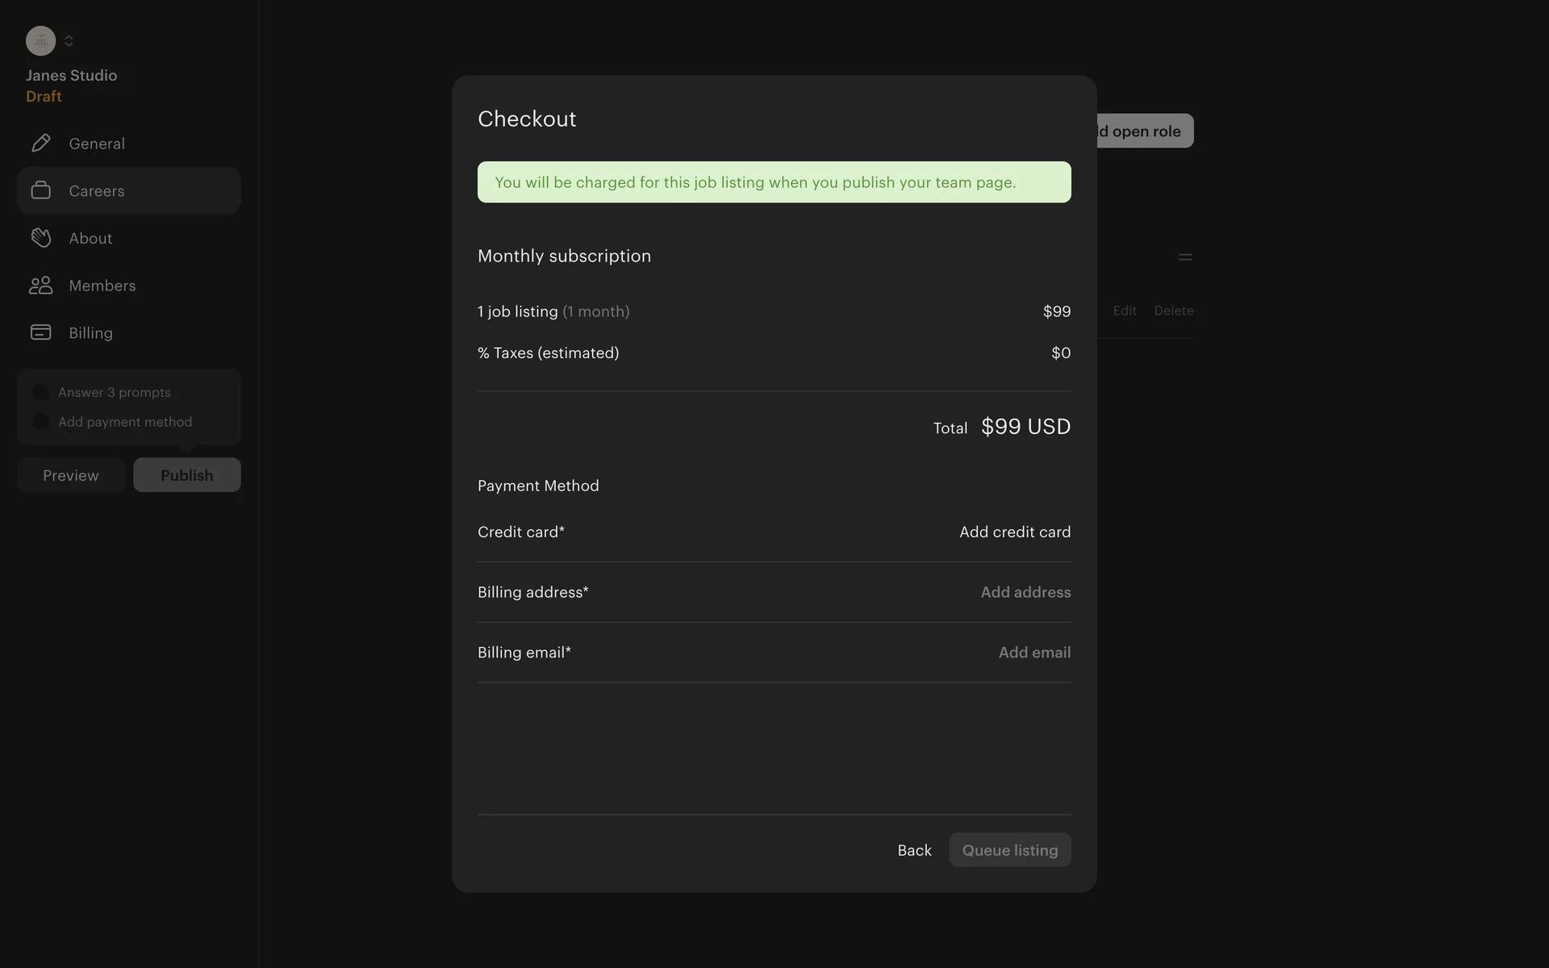The width and height of the screenshot is (1549, 968).
Task: Go to the About section
Action: pyautogui.click(x=90, y=239)
